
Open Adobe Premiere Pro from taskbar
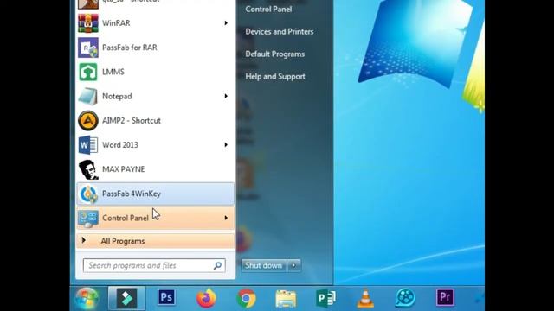[445, 297]
